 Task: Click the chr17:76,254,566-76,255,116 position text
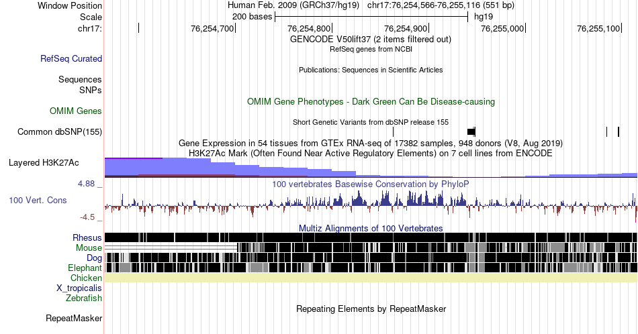(x=441, y=5)
